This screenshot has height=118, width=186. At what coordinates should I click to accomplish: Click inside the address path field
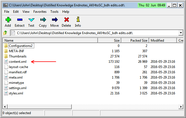click(95, 33)
